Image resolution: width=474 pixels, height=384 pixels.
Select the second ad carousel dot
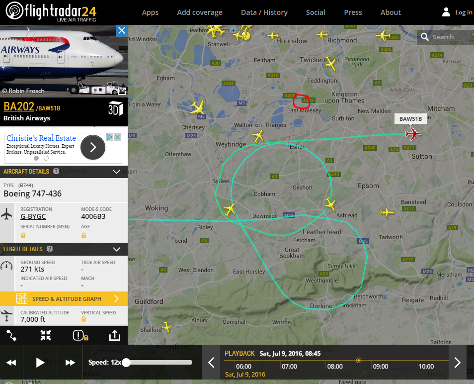pos(46,158)
